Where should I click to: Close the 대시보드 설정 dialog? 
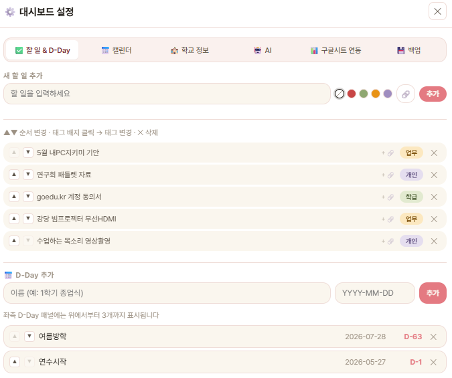(437, 11)
